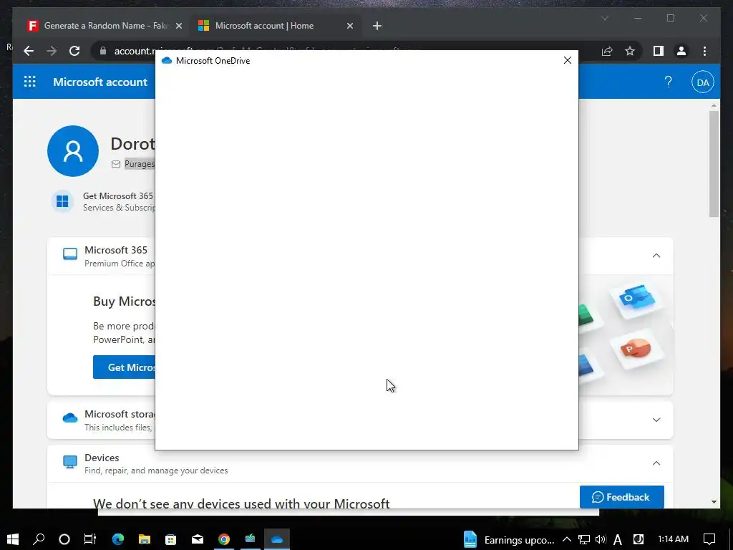
Task: Open the Microsoft apps launcher grid
Action: [30, 82]
